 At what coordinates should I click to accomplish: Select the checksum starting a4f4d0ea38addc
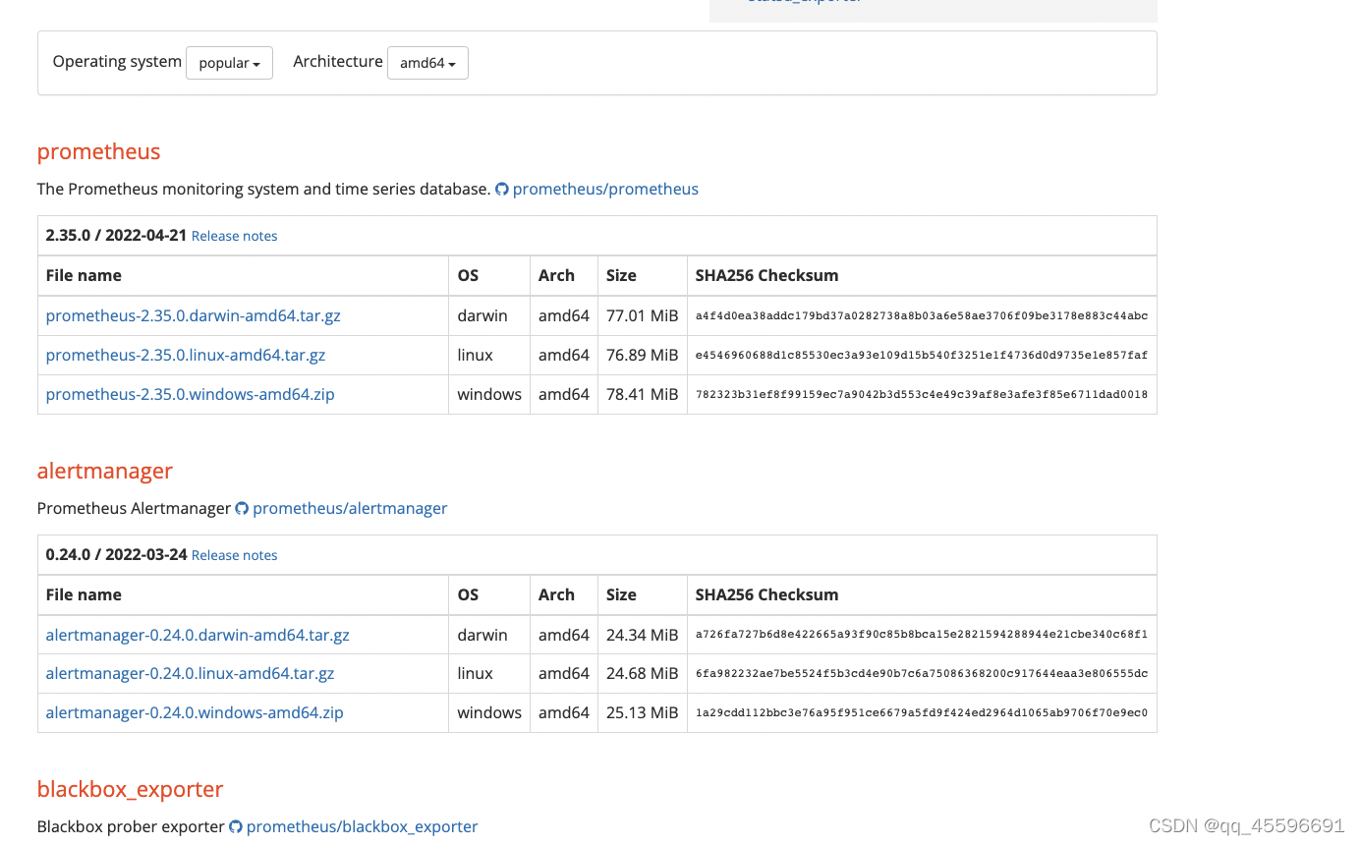(922, 316)
